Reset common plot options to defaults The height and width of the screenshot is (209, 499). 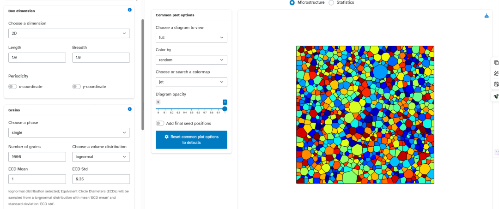191,140
